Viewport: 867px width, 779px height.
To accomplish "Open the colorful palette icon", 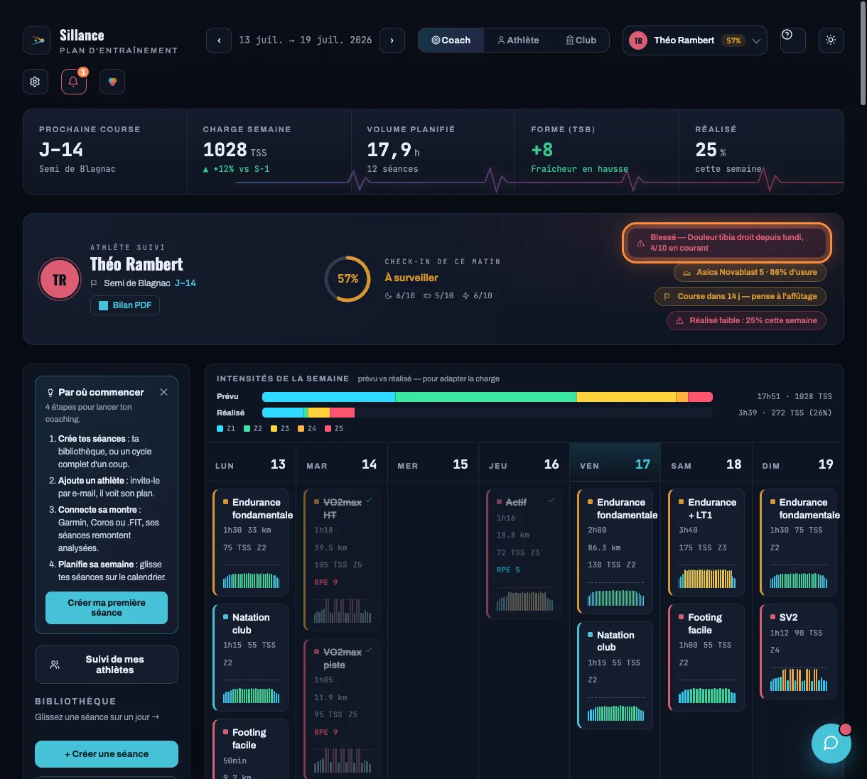I will pos(112,82).
